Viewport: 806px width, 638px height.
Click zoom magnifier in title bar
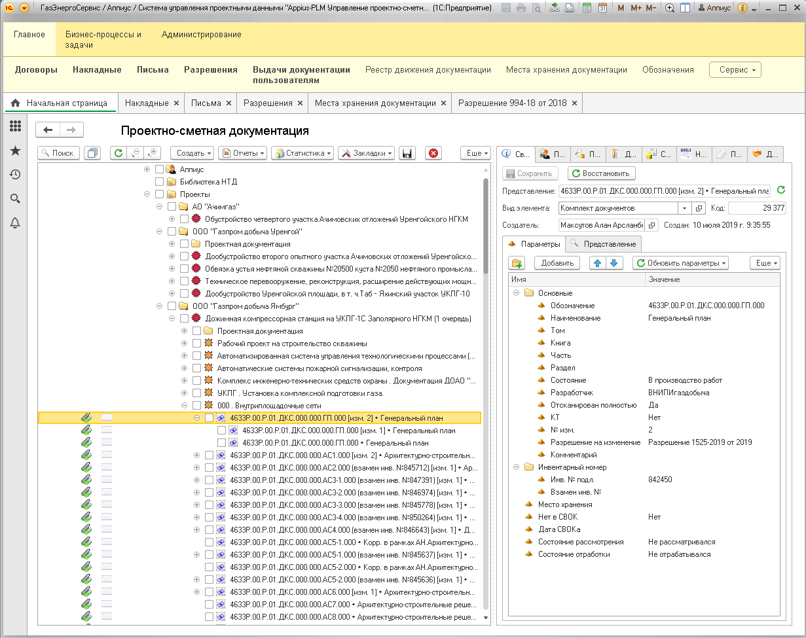[670, 9]
